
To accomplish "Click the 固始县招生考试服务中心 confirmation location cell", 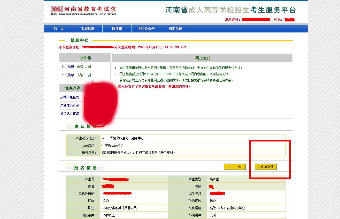I will click(127, 138).
